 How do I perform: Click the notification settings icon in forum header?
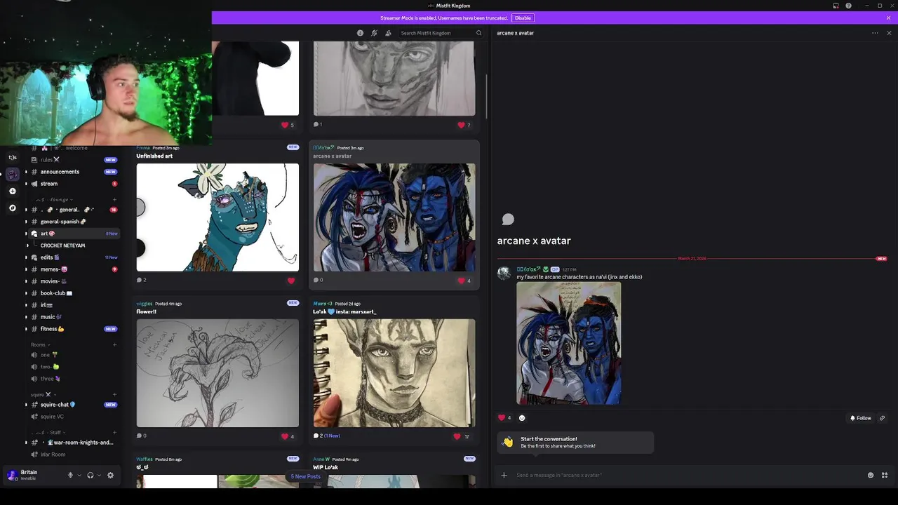(x=374, y=33)
